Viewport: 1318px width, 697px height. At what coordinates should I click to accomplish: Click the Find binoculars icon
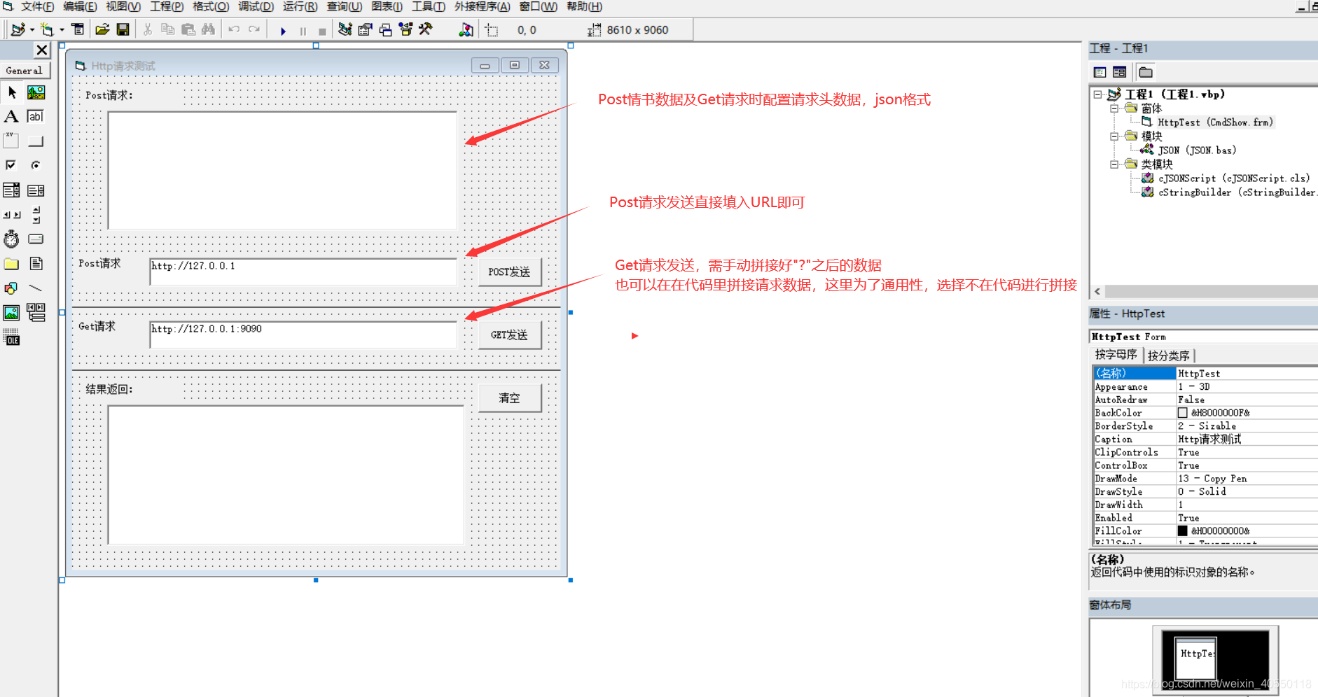click(x=208, y=30)
